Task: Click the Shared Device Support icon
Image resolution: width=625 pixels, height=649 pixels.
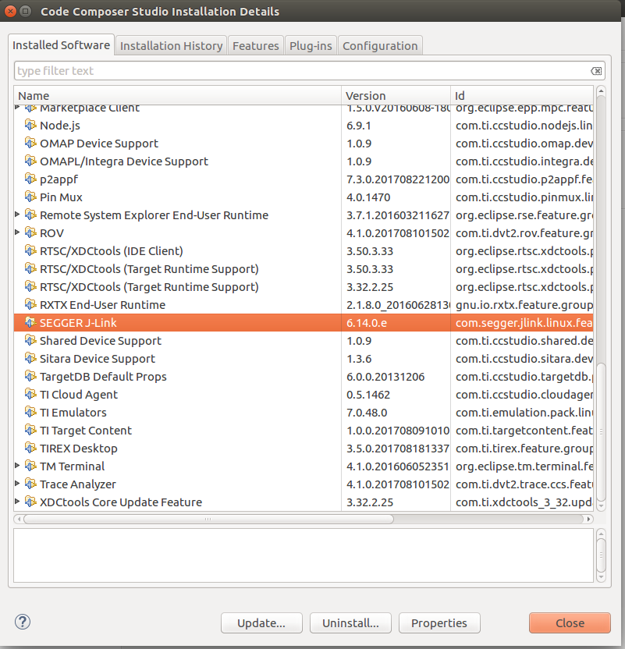Action: (30, 340)
